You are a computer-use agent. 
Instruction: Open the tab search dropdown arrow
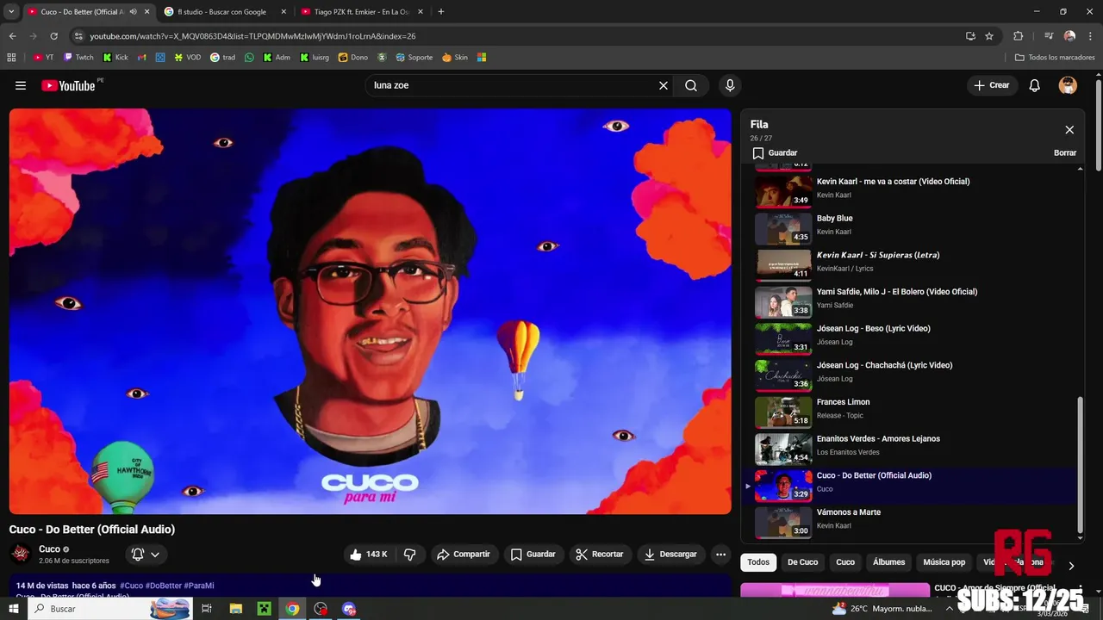click(11, 12)
